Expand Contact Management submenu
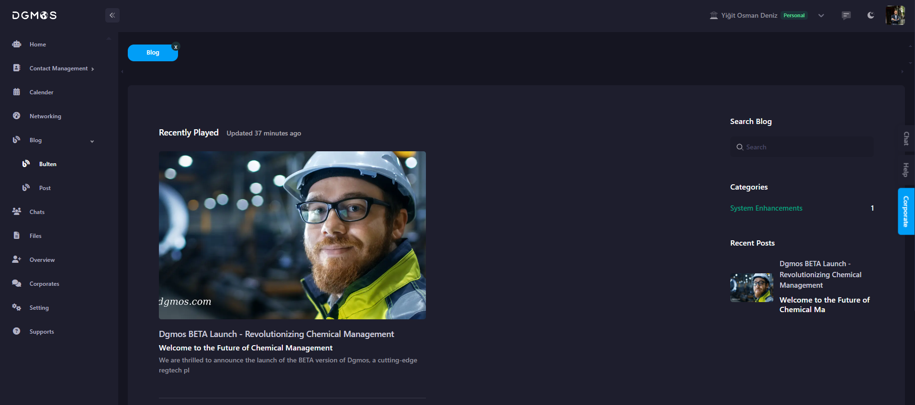915x405 pixels. [x=92, y=69]
